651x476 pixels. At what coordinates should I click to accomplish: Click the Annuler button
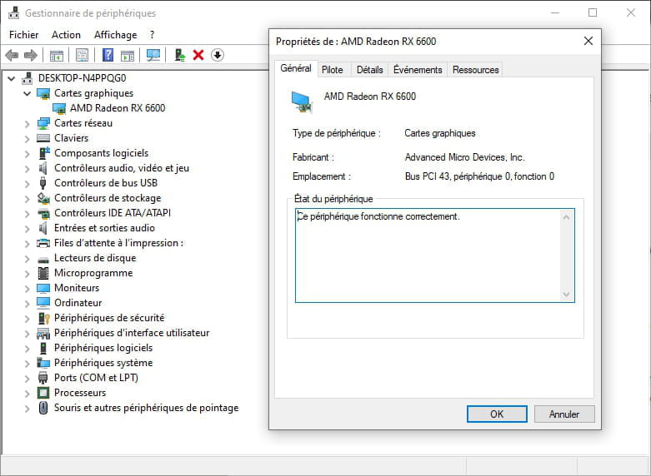coord(564,414)
